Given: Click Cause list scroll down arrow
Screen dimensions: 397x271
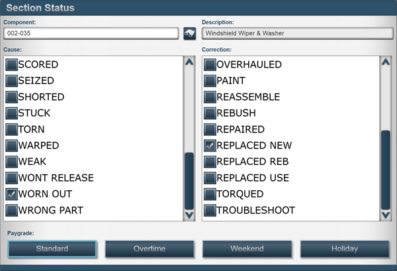Looking at the screenshot, I should coord(189,215).
